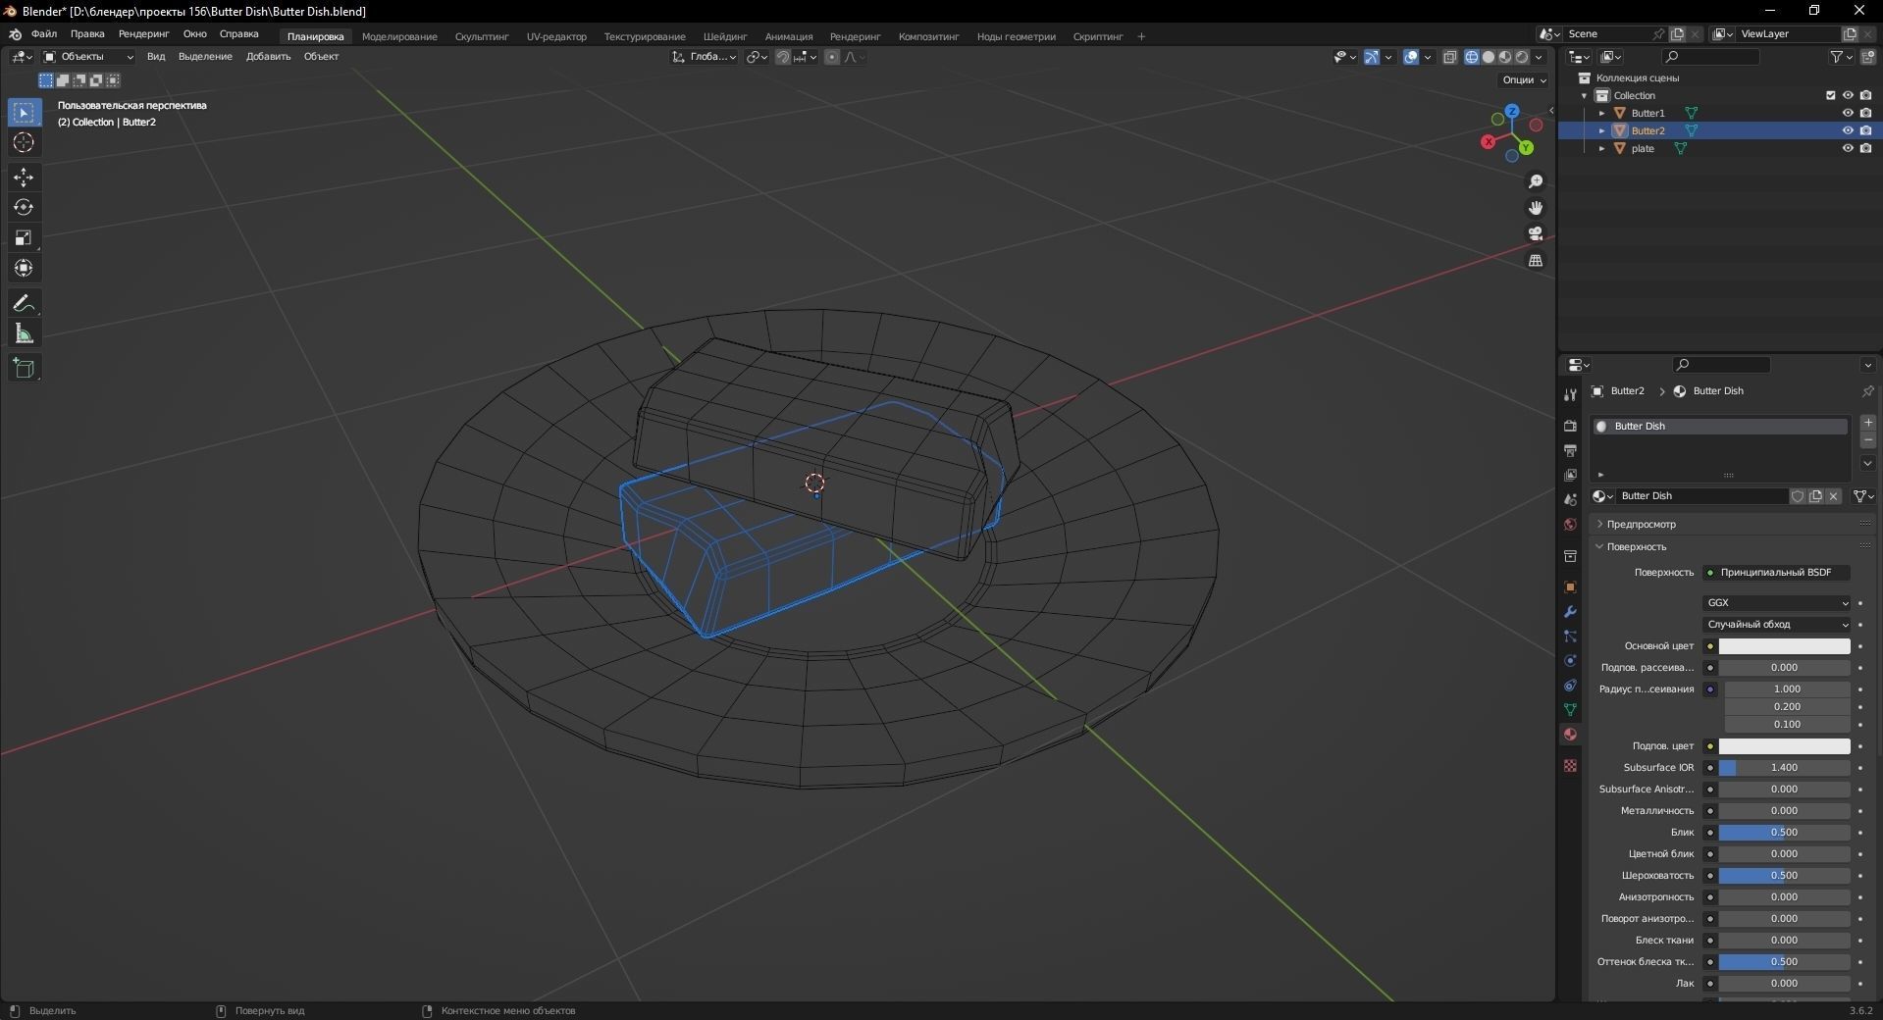Open the Object Data mesh tab
The width and height of the screenshot is (1883, 1020).
pyautogui.click(x=1570, y=709)
